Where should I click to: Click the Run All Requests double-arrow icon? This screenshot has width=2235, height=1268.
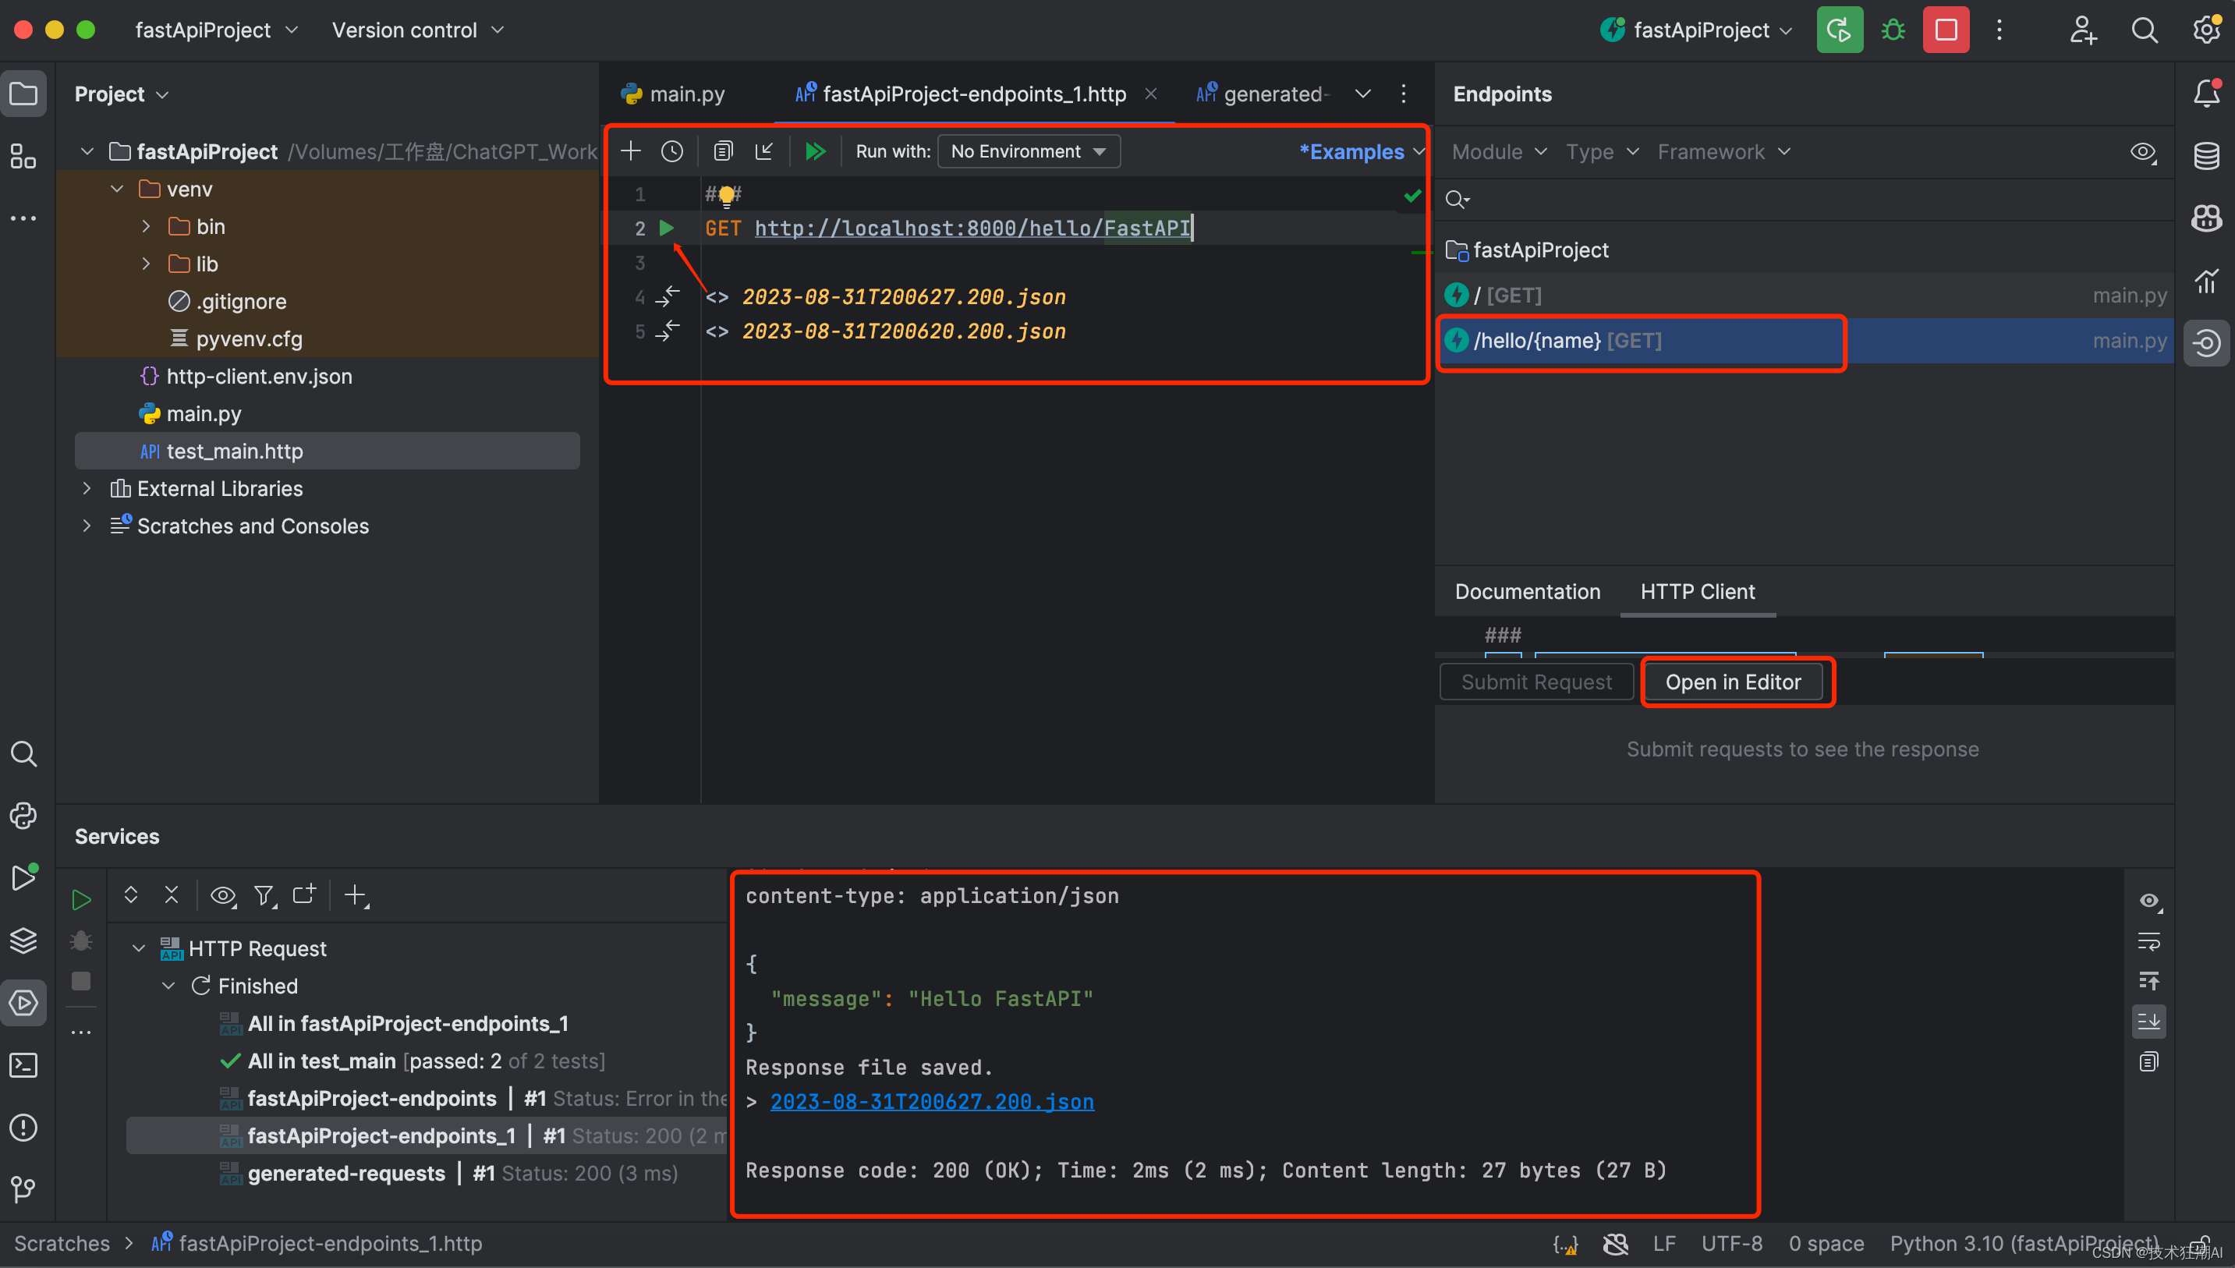pyautogui.click(x=815, y=151)
